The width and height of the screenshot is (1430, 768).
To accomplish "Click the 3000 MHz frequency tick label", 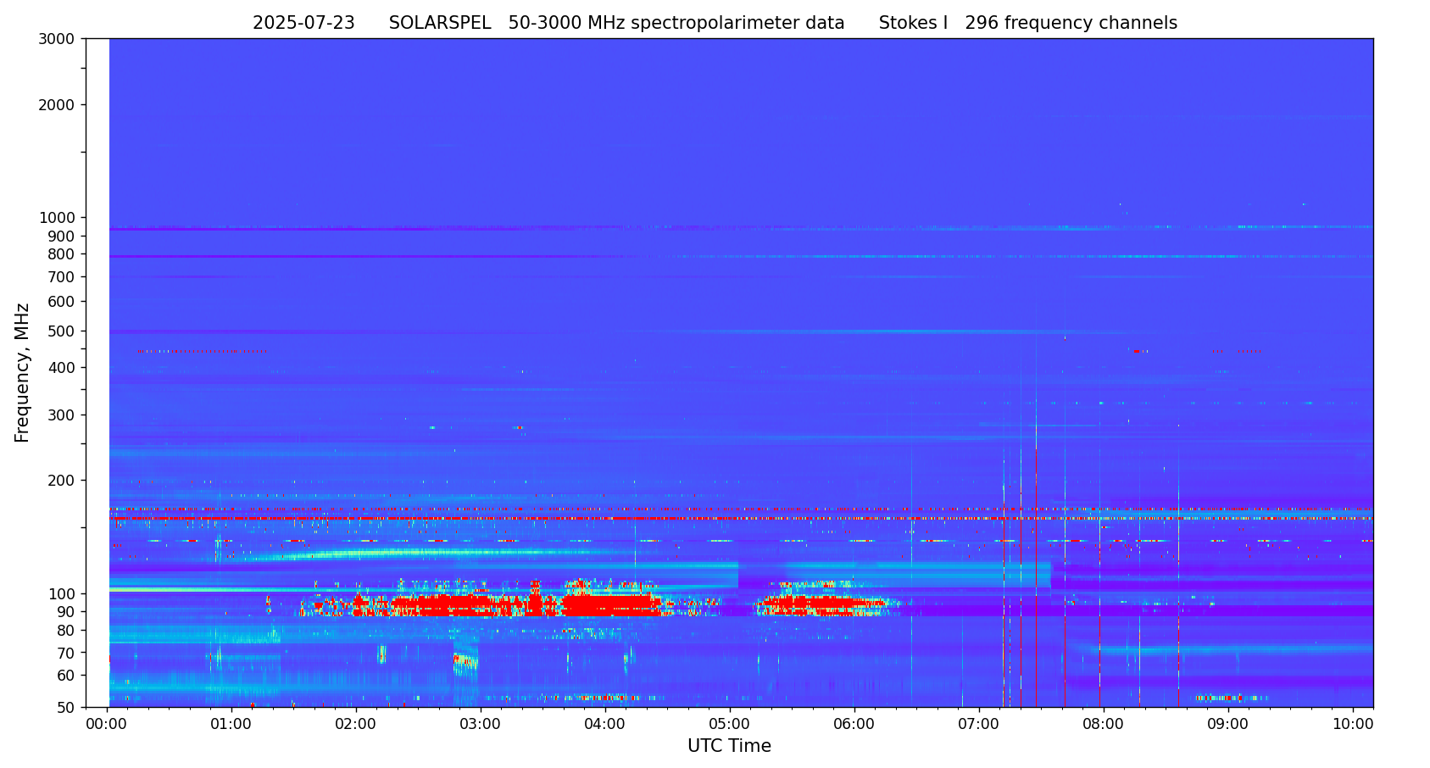I will (x=57, y=39).
